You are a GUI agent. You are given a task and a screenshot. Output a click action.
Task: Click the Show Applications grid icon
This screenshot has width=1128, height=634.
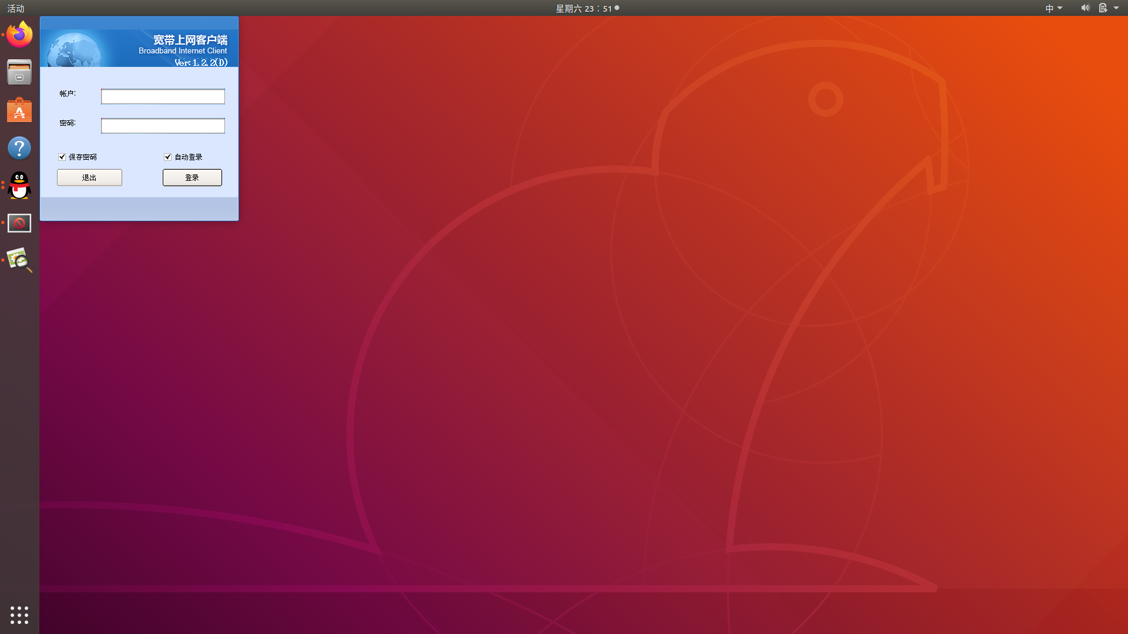[19, 615]
